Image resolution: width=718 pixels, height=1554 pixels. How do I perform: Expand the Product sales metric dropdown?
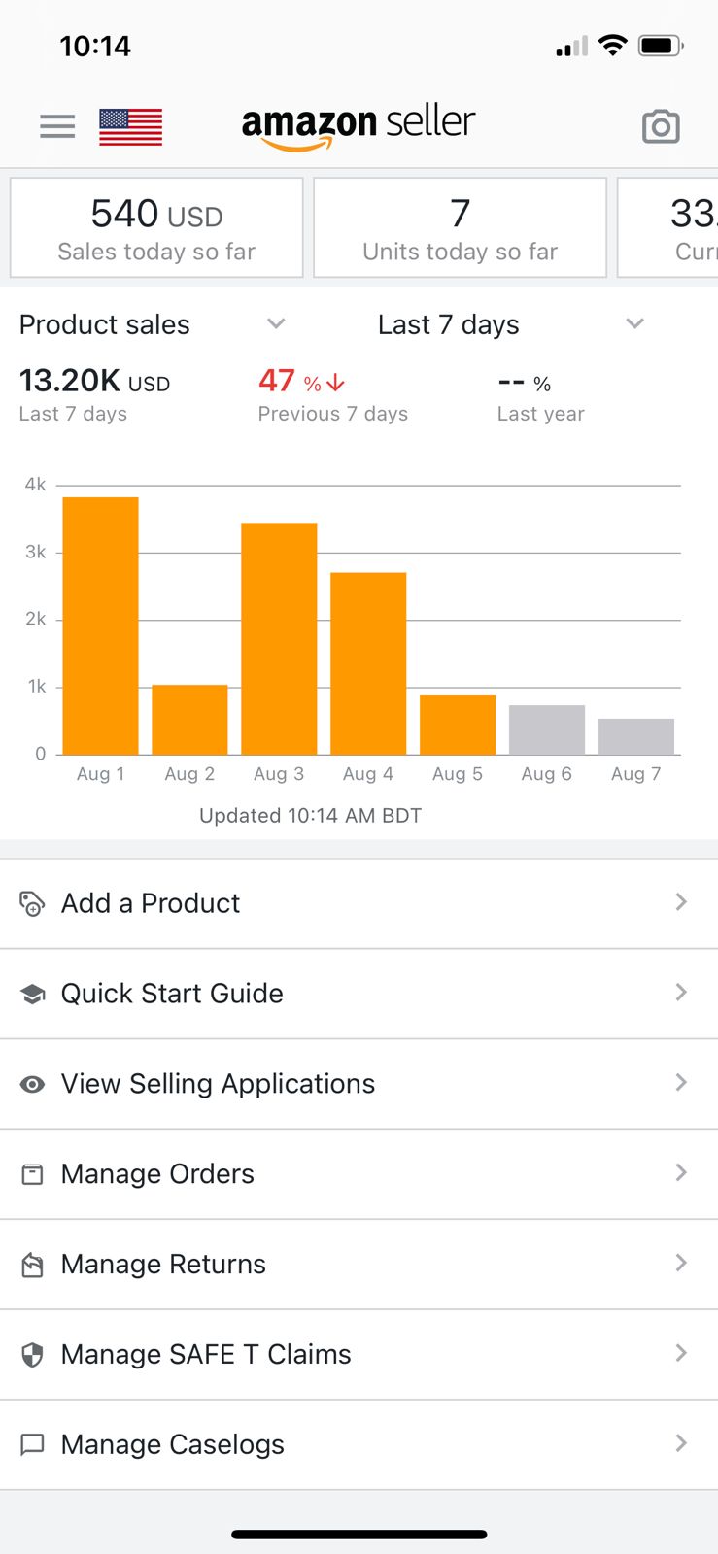276,324
